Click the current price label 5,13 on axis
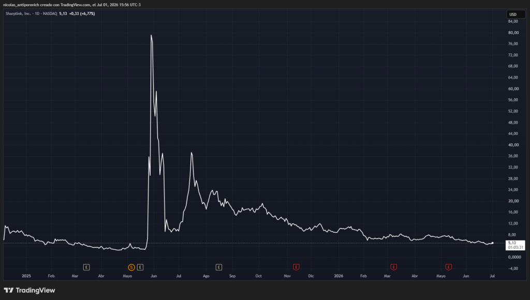Viewport: 530px width, 300px height. point(512,243)
